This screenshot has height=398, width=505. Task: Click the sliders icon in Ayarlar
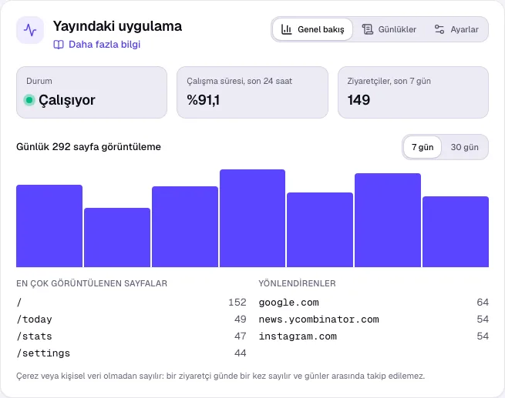point(439,29)
